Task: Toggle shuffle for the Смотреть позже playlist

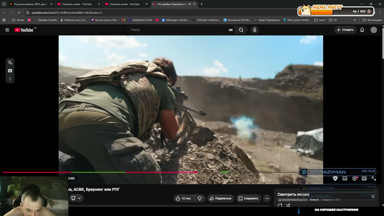Action: (288, 205)
